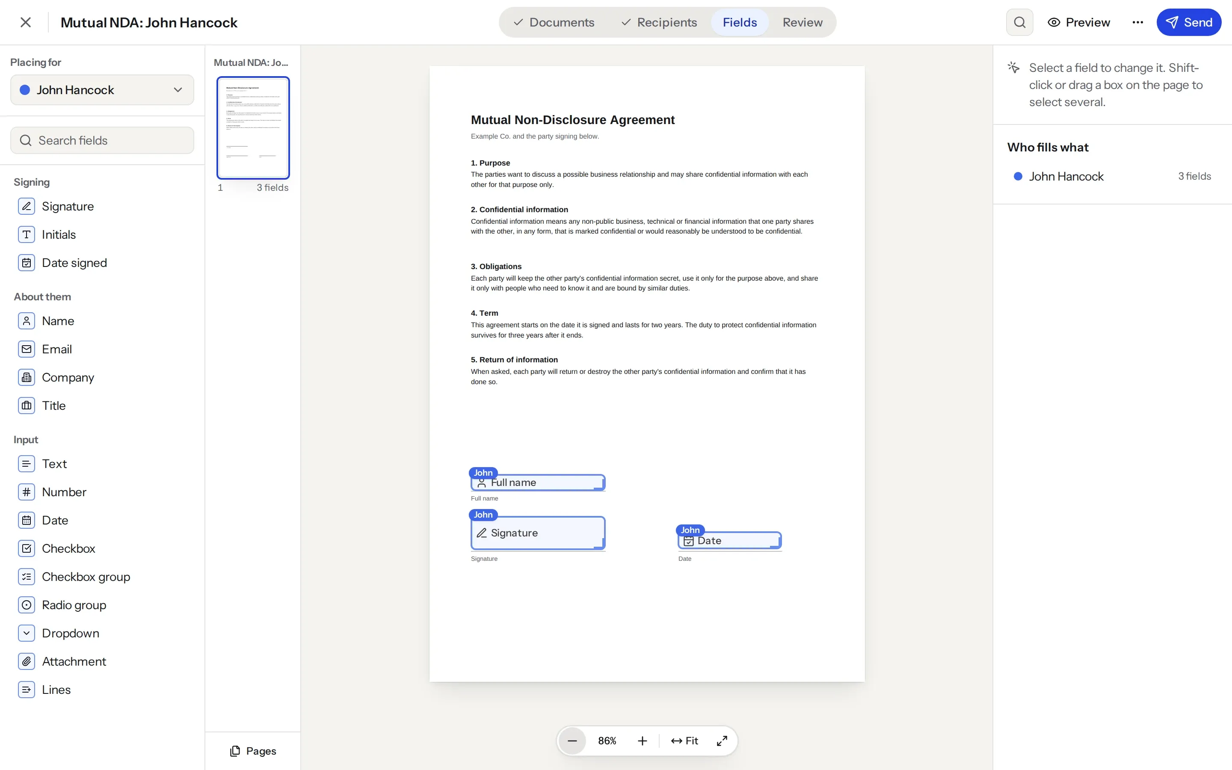
Task: Pick the Initials field icon
Action: click(x=27, y=235)
